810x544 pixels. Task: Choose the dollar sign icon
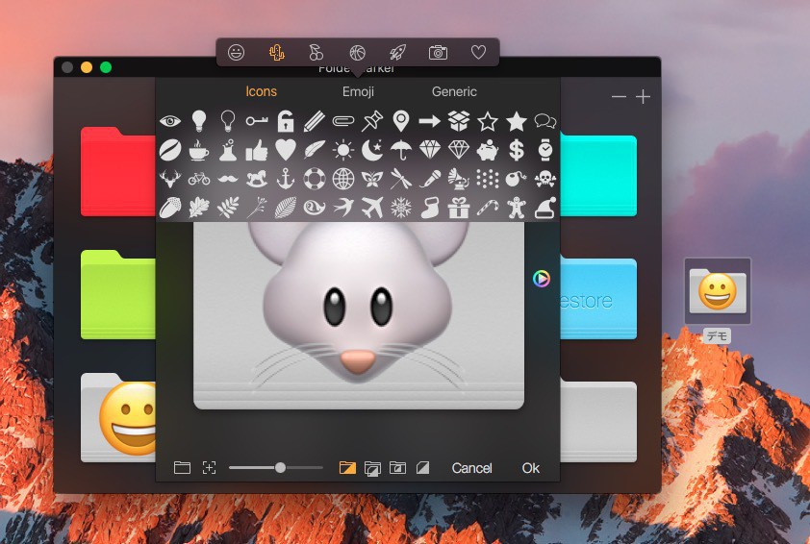[516, 150]
